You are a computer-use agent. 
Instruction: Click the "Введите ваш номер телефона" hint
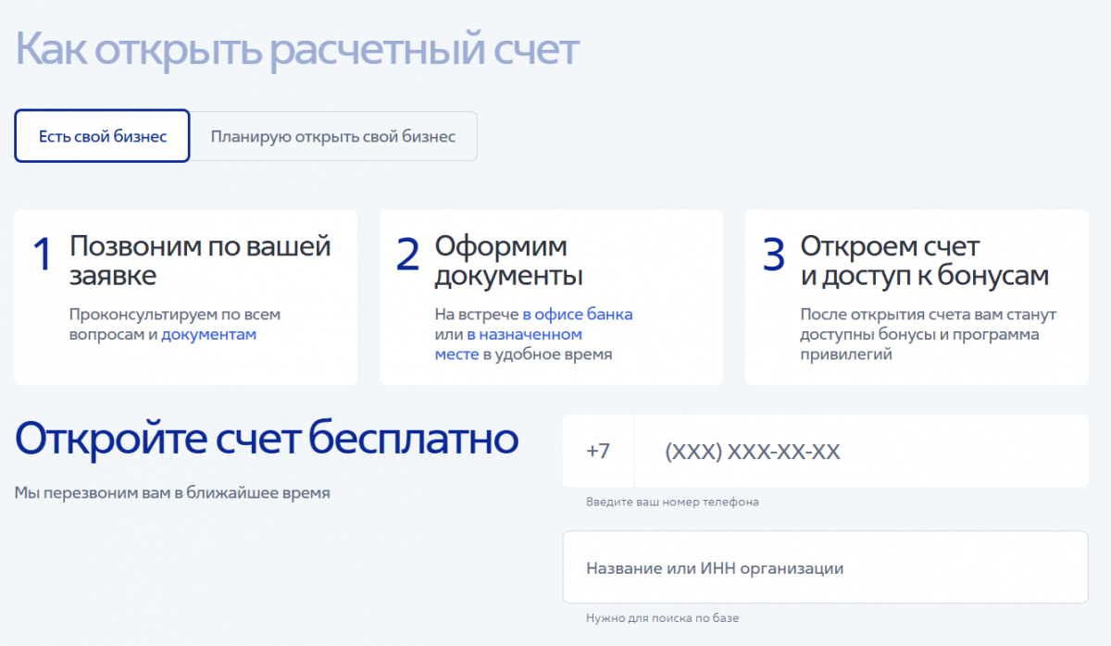coord(672,502)
